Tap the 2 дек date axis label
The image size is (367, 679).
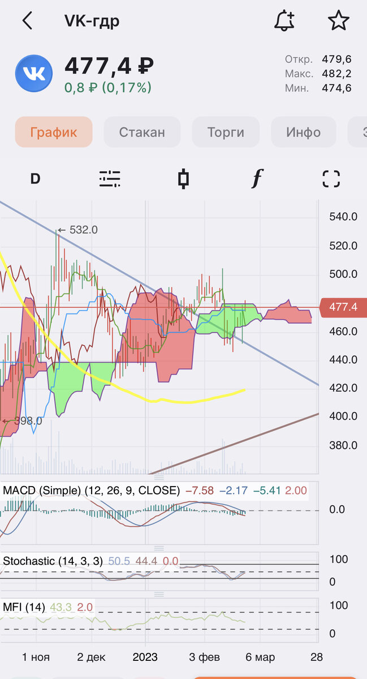coord(92,657)
